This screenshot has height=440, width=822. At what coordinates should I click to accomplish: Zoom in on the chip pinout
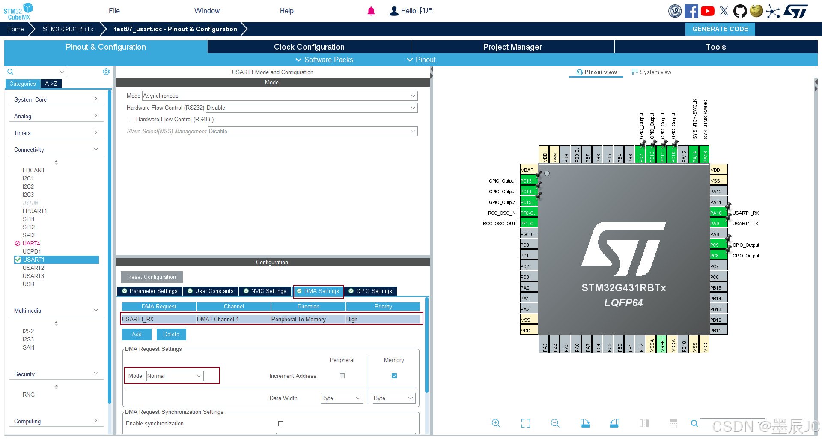496,423
